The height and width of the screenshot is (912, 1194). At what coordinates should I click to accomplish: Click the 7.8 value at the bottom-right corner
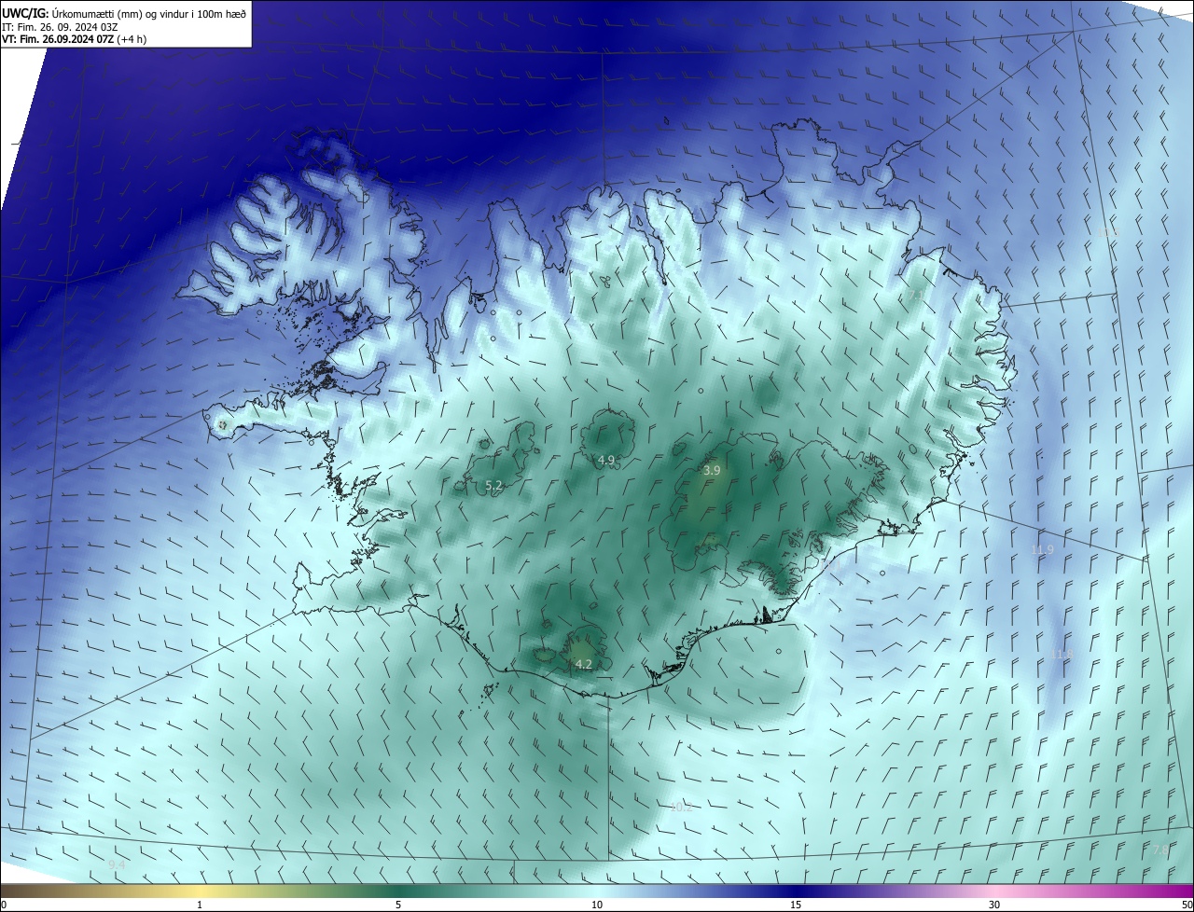pos(1160,850)
